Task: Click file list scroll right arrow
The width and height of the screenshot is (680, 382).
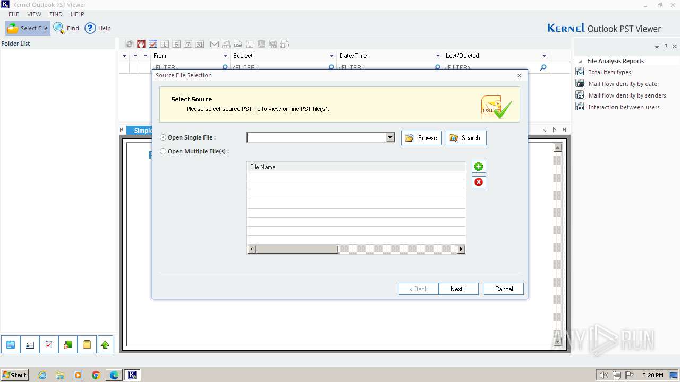Action: 461,249
